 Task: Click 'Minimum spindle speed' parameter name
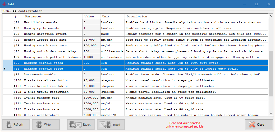(43, 69)
